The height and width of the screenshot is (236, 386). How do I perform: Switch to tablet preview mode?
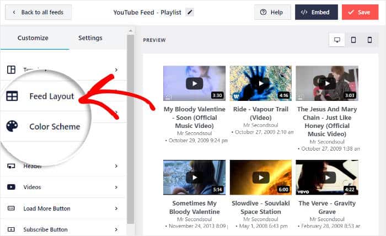(353, 40)
